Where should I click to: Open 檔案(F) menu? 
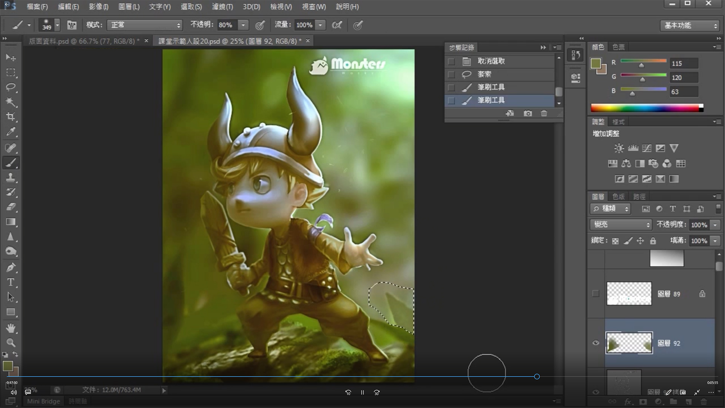point(37,7)
